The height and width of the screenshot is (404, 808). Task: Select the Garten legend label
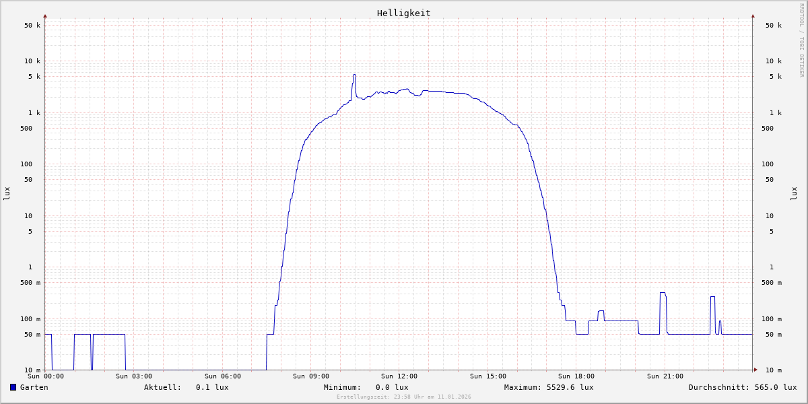(x=34, y=387)
